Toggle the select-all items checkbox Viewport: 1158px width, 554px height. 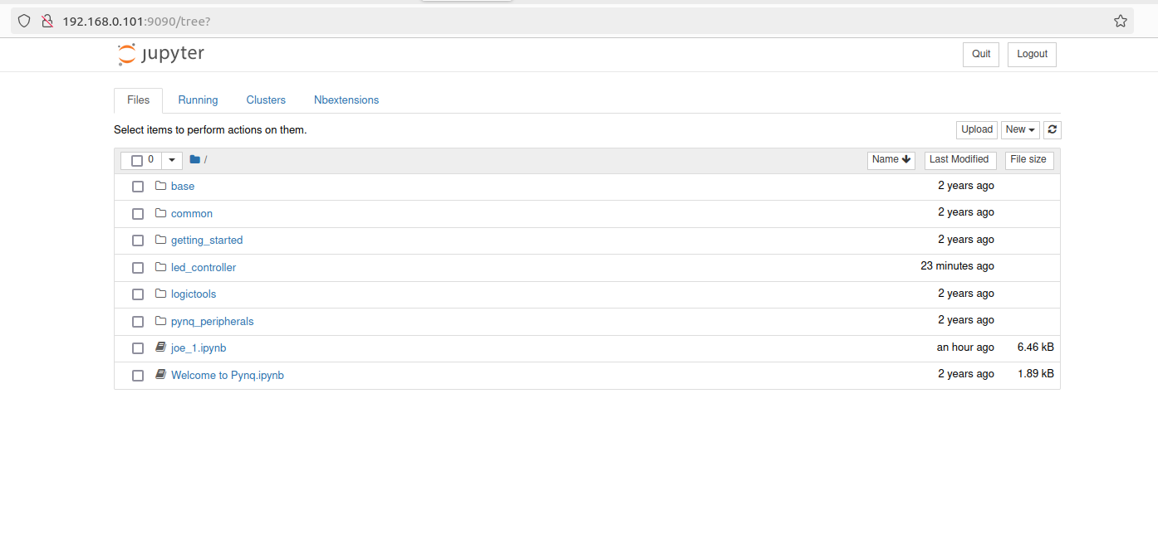click(137, 160)
